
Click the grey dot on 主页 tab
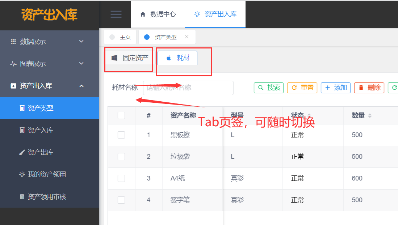[x=112, y=37]
